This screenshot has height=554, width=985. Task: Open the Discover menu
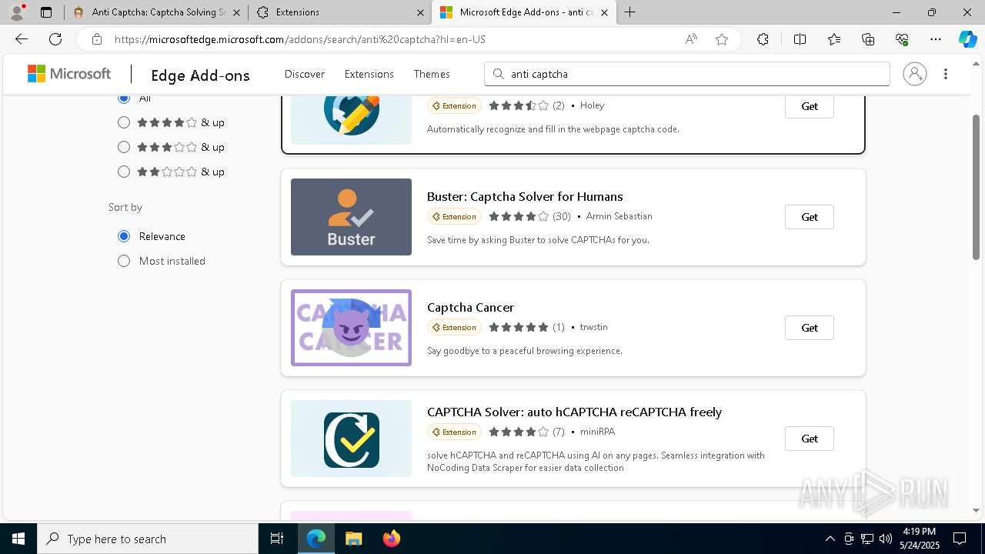click(305, 74)
